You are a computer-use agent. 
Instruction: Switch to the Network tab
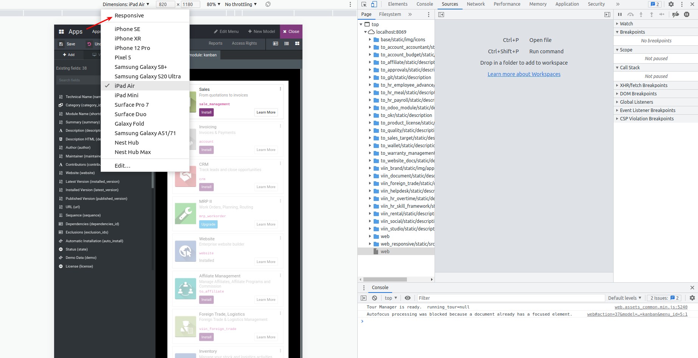(x=475, y=4)
